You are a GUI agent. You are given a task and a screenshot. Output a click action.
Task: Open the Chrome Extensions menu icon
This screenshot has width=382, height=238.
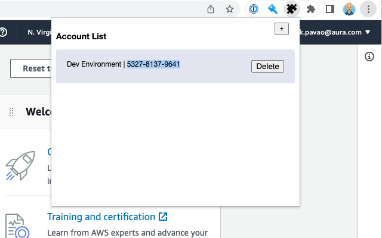coord(311,10)
